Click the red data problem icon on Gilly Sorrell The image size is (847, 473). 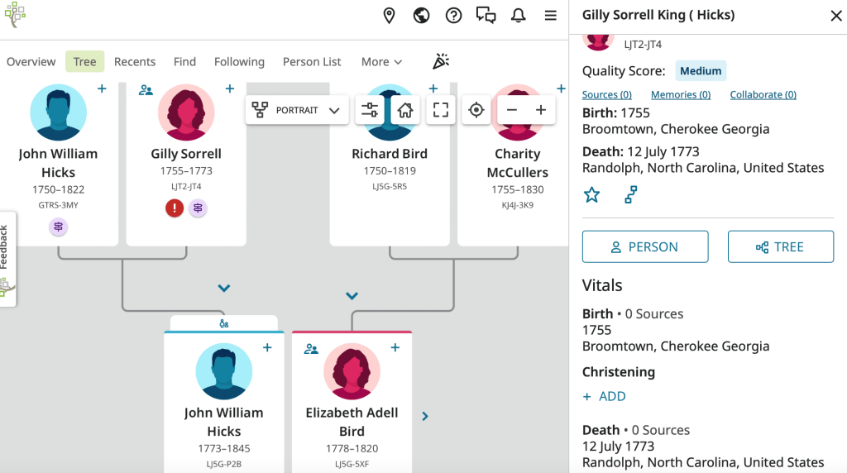click(x=175, y=208)
